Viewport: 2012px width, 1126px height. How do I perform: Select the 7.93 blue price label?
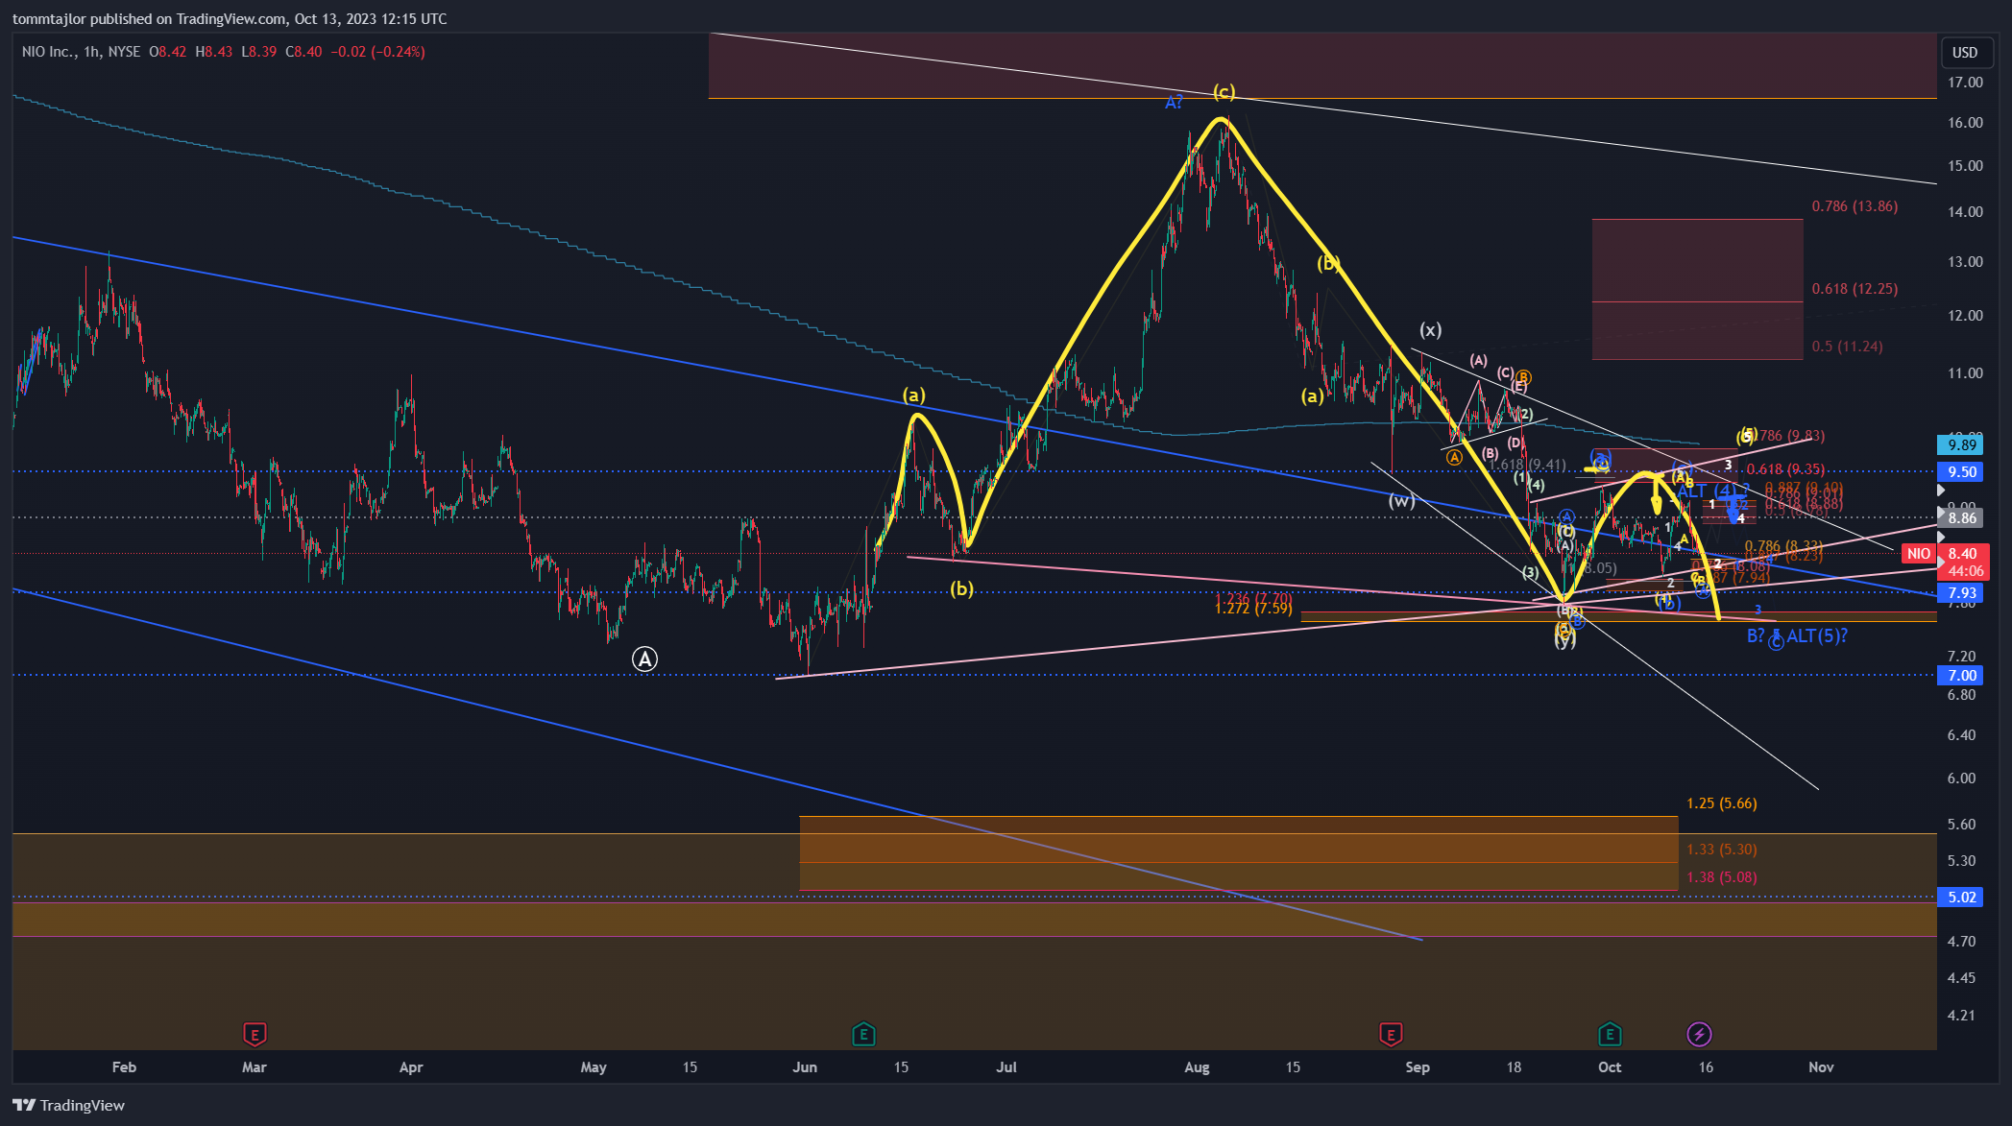[x=1962, y=593]
